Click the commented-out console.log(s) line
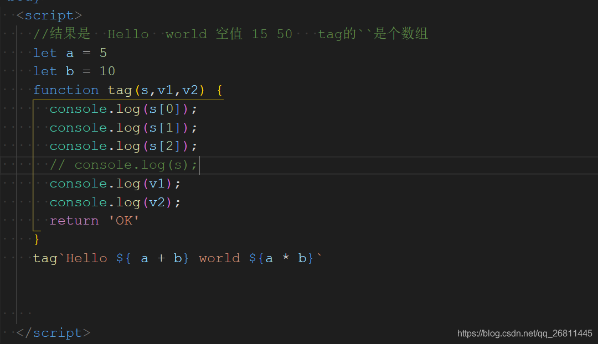This screenshot has height=344, width=598. pos(123,165)
